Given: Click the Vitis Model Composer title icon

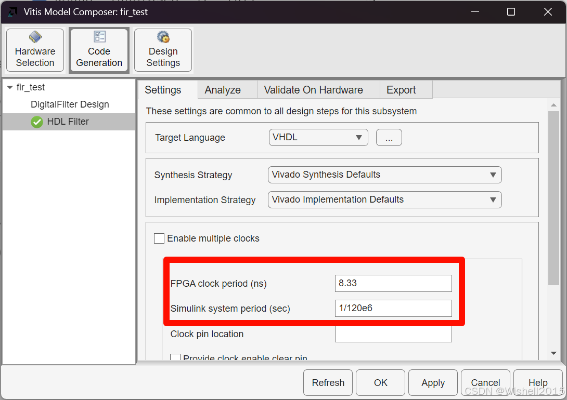Looking at the screenshot, I should click(12, 12).
